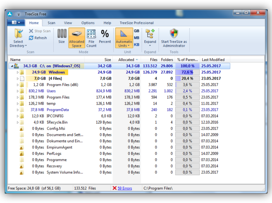This screenshot has height=203, width=272.
Task: Sort by the Allocated column header
Action: tap(127, 60)
